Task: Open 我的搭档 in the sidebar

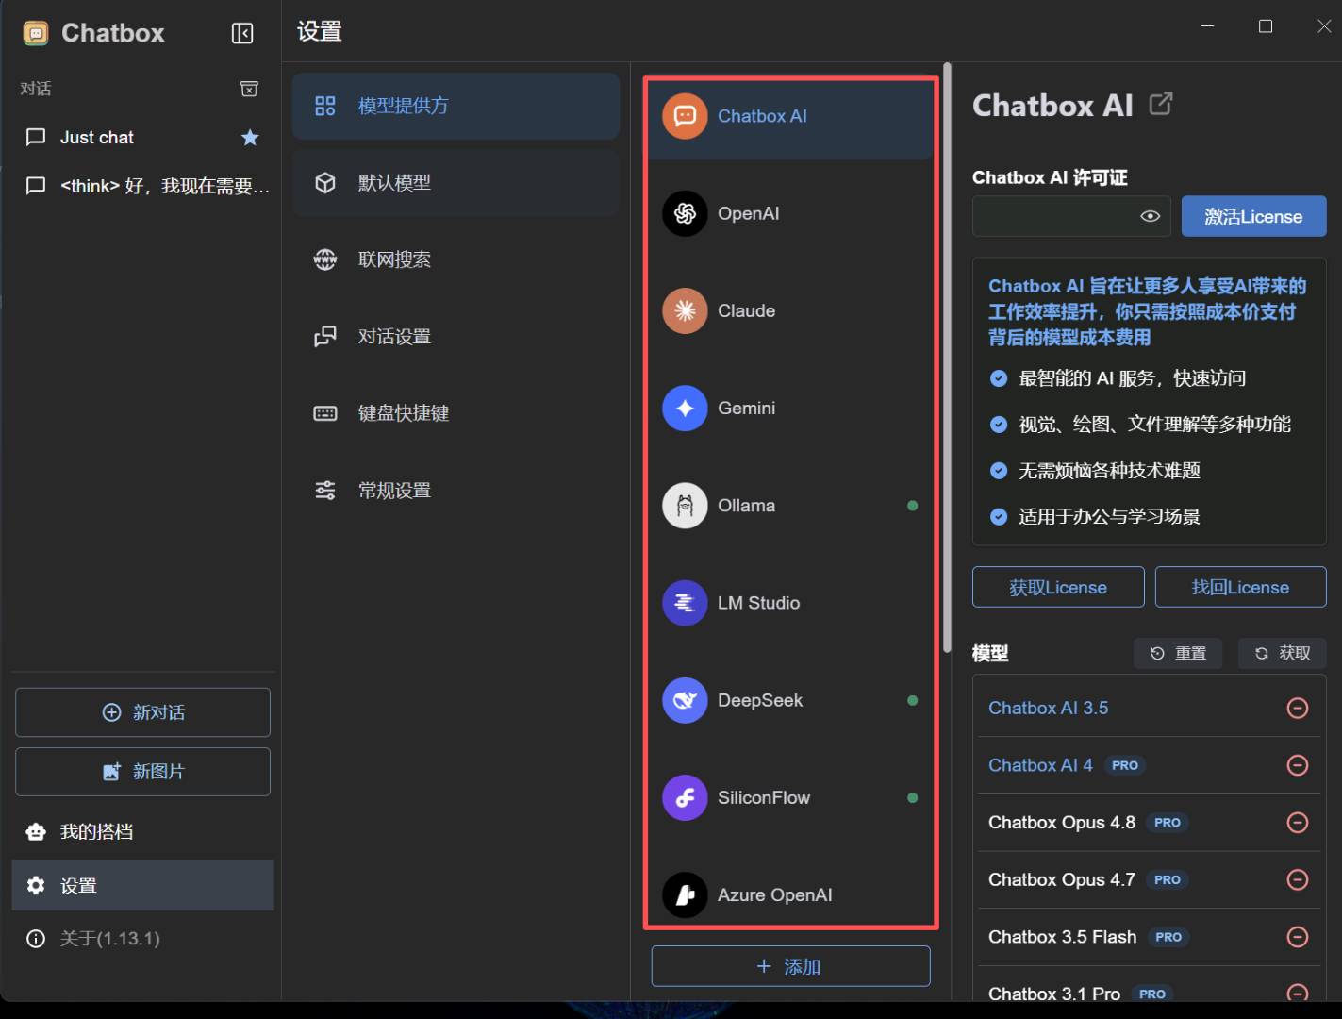Action: pyautogui.click(x=142, y=831)
